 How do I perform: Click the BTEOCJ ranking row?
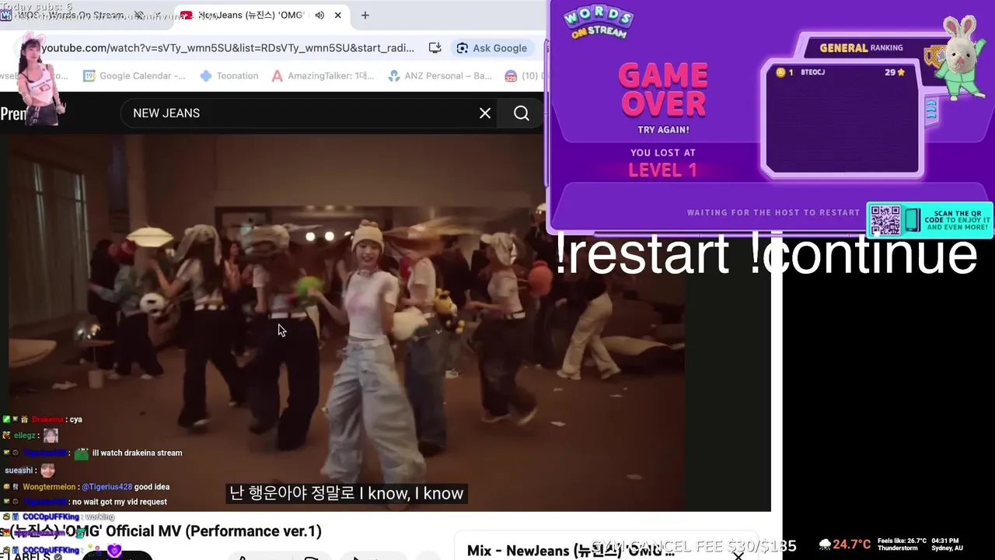841,72
